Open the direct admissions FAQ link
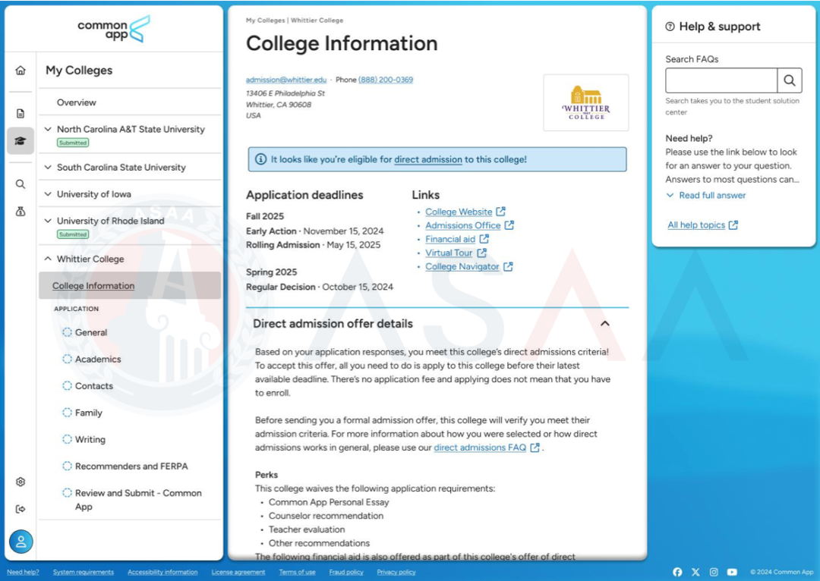Screen dimensions: 820x581 click(x=480, y=448)
